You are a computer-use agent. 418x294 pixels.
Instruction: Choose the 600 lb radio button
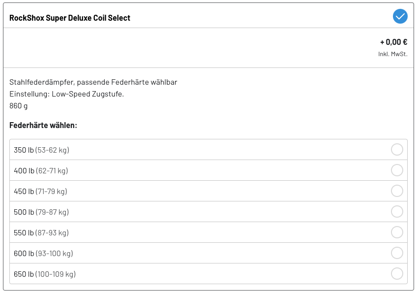click(397, 253)
